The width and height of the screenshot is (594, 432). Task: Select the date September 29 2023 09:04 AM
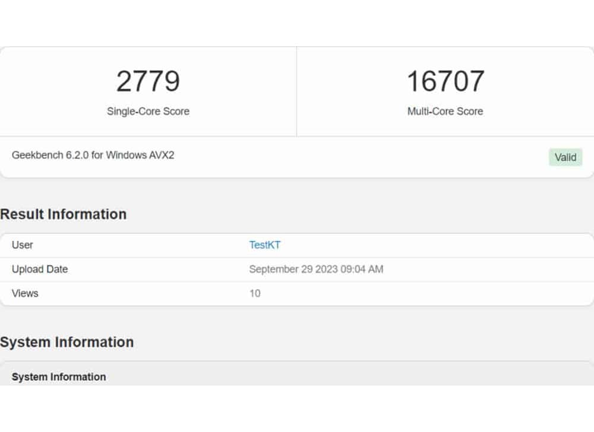pyautogui.click(x=317, y=269)
